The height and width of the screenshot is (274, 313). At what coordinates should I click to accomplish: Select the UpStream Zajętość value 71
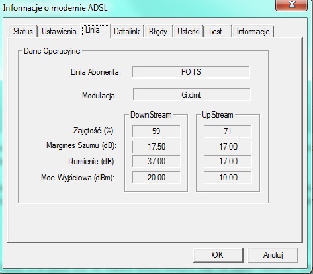coord(228,131)
